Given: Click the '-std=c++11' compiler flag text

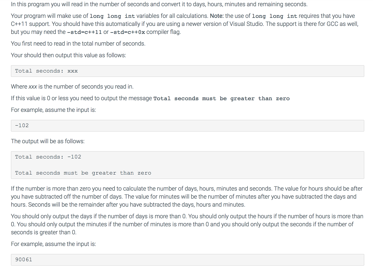Looking at the screenshot, I should [85, 32].
